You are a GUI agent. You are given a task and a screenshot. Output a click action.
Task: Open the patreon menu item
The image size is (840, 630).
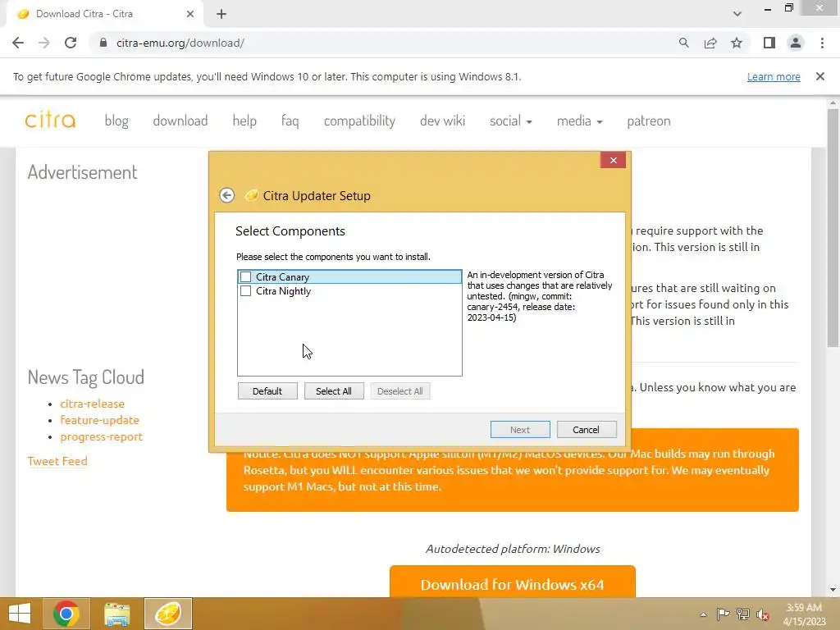click(x=649, y=121)
